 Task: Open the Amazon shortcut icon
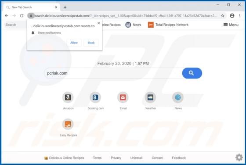point(68,97)
